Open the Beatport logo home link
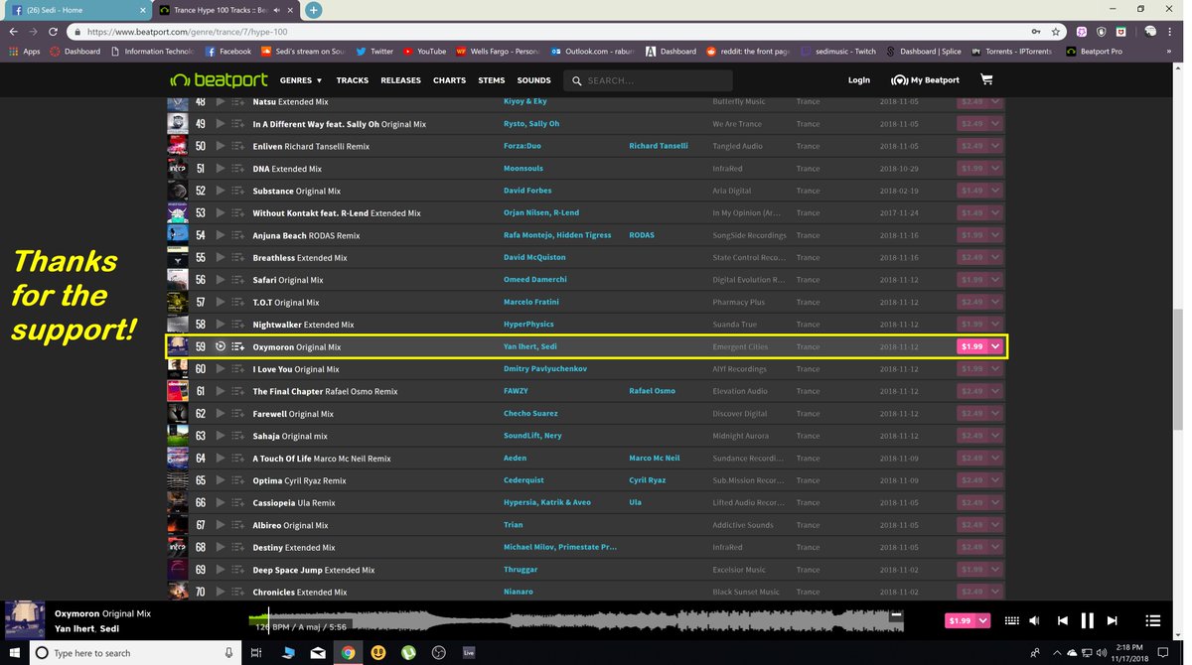Image resolution: width=1192 pixels, height=665 pixels. click(x=219, y=80)
